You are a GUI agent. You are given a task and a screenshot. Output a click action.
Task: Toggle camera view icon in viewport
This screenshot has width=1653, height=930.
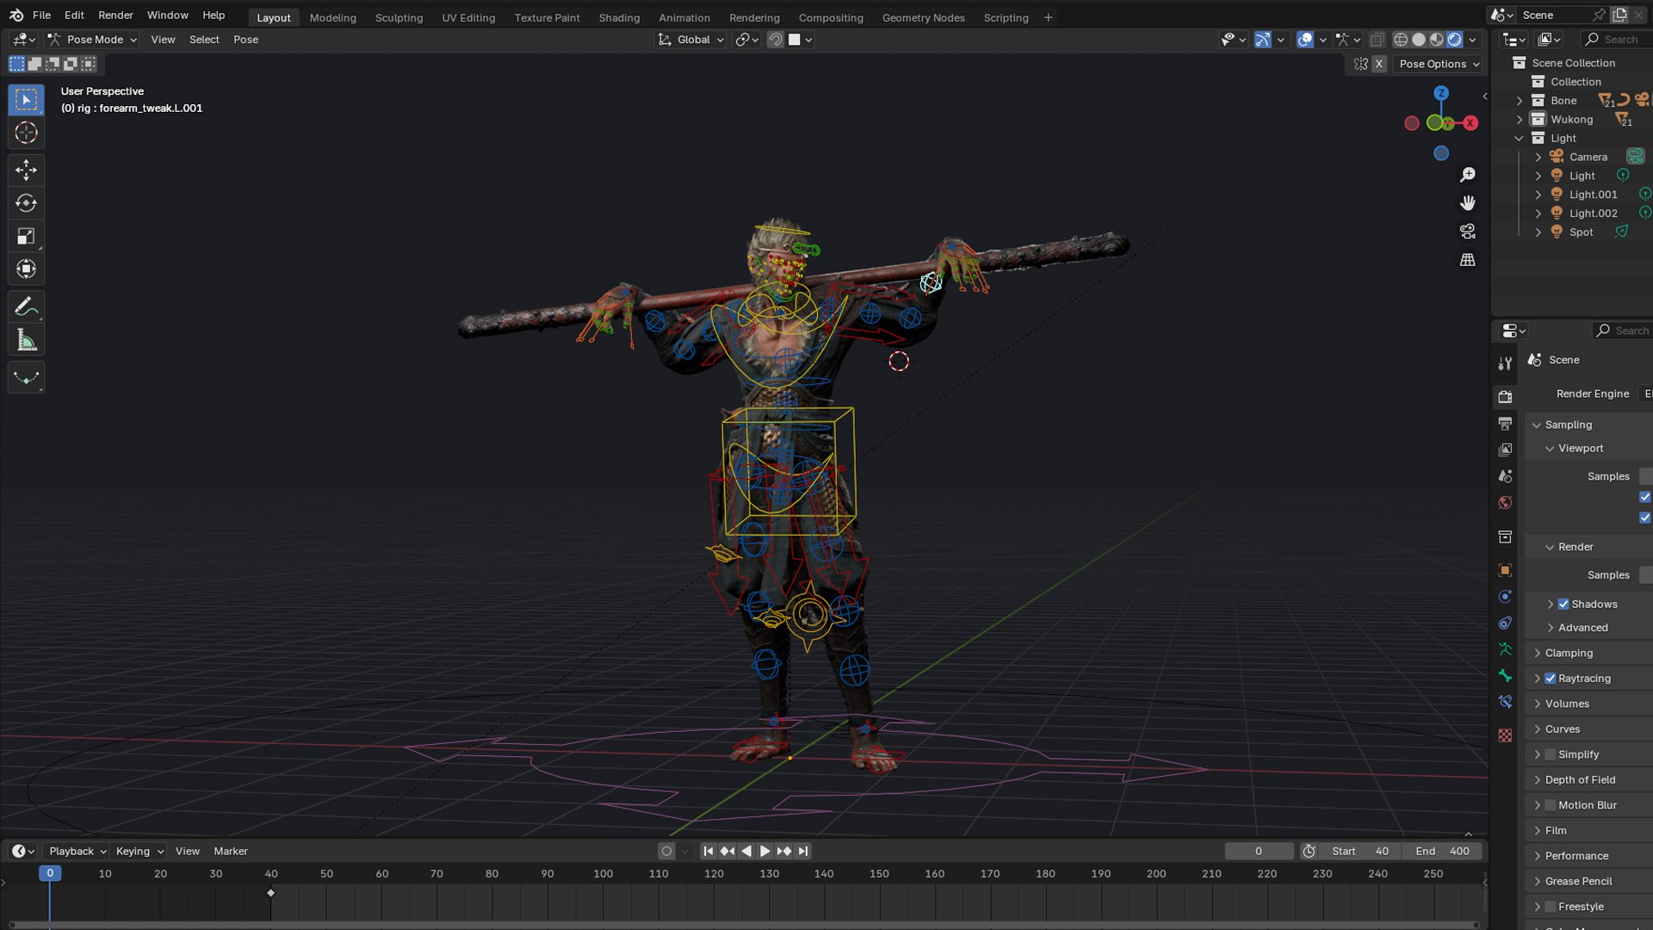(1468, 232)
